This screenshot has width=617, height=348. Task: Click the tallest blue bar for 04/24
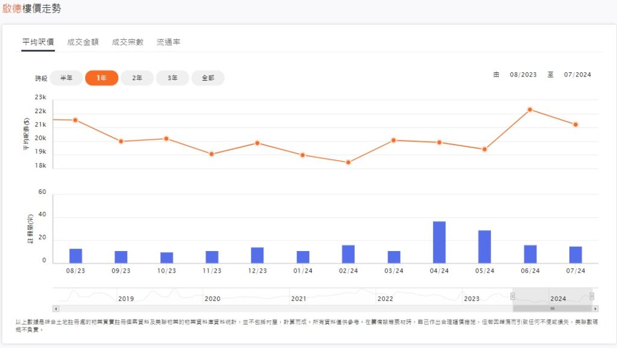tap(439, 242)
